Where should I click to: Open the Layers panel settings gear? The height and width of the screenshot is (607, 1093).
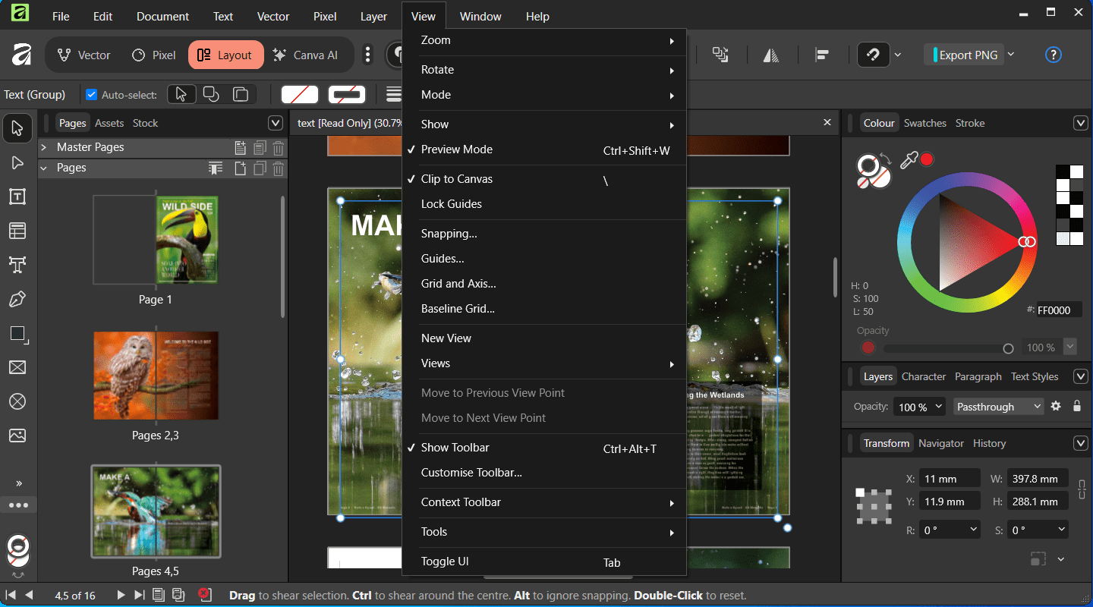(x=1055, y=407)
